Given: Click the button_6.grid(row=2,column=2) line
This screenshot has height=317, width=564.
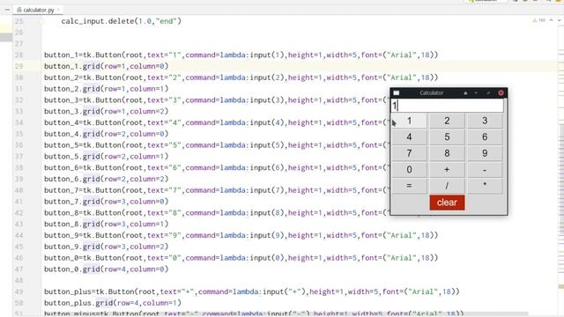Looking at the screenshot, I should click(x=106, y=179).
